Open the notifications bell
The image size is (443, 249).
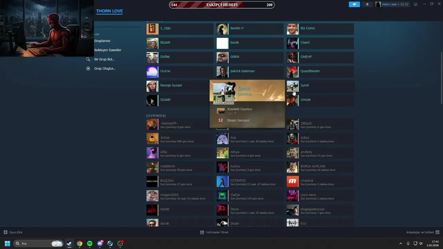[367, 4]
